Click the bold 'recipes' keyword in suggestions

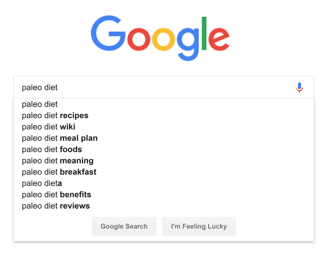(74, 115)
